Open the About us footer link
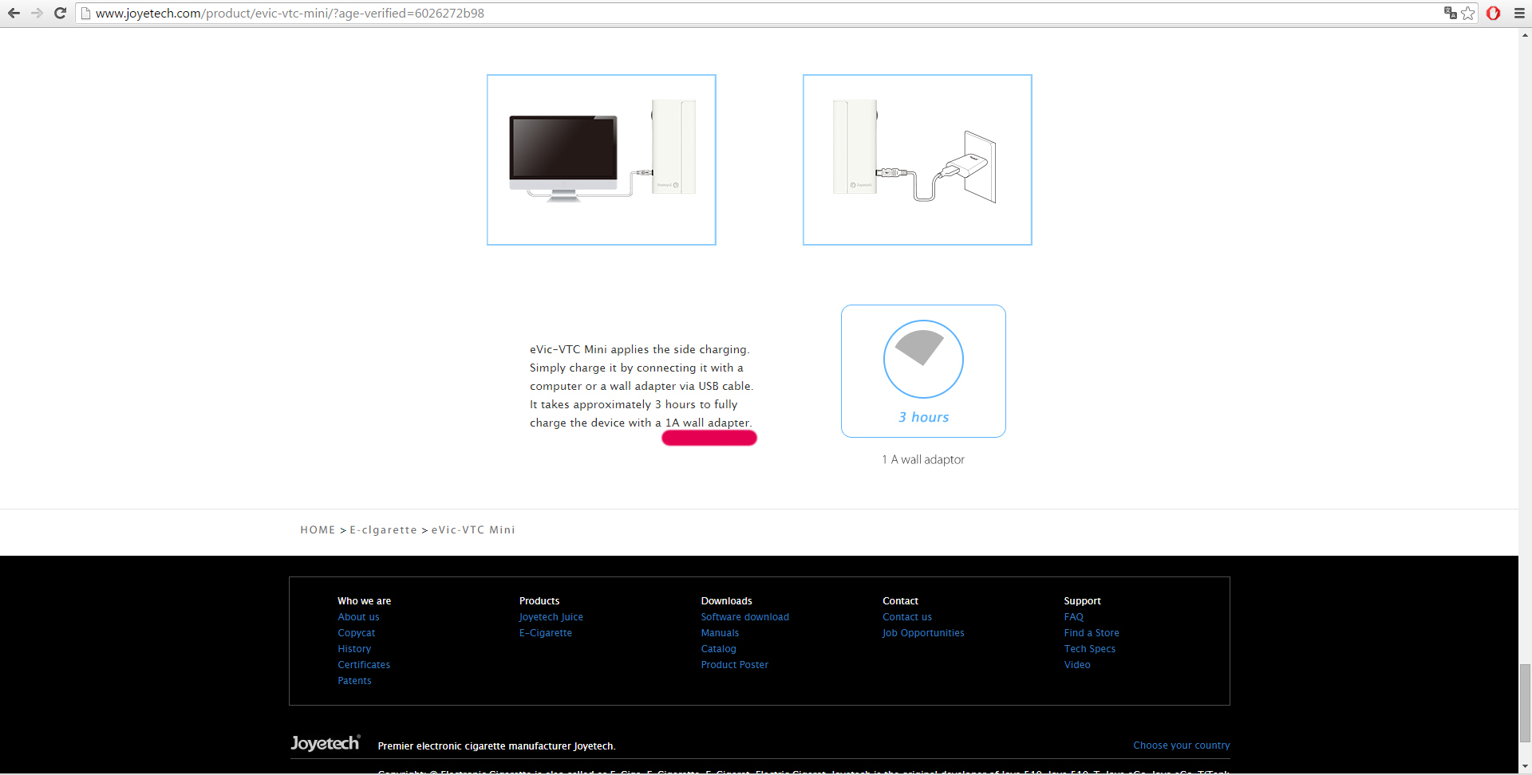Screen dimensions: 1532x775 click(358, 617)
